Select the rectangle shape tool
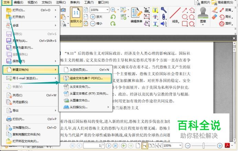Viewport: 238px width, 151px height. tap(185, 23)
